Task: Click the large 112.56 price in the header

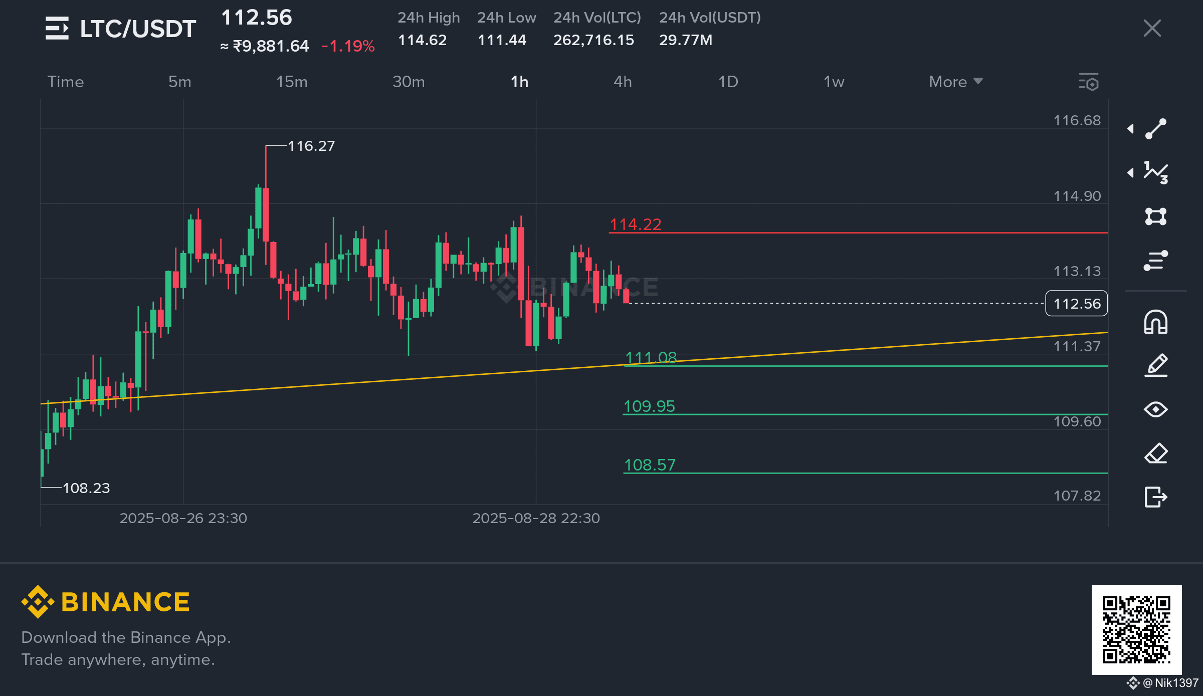Action: pyautogui.click(x=257, y=18)
